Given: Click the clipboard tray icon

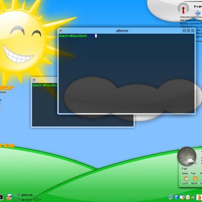Looking at the screenshot, I should 188,197.
